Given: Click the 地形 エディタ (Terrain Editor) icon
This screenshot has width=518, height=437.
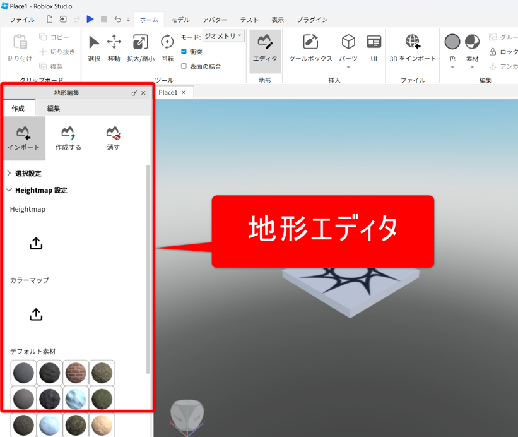Looking at the screenshot, I should 265,47.
